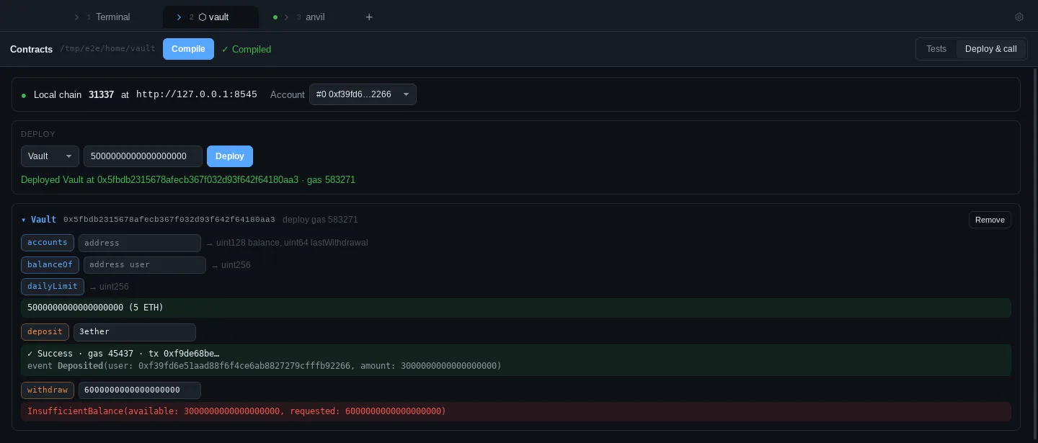Switch to the vault tab
Screen dimensions: 1038x443
tap(211, 17)
